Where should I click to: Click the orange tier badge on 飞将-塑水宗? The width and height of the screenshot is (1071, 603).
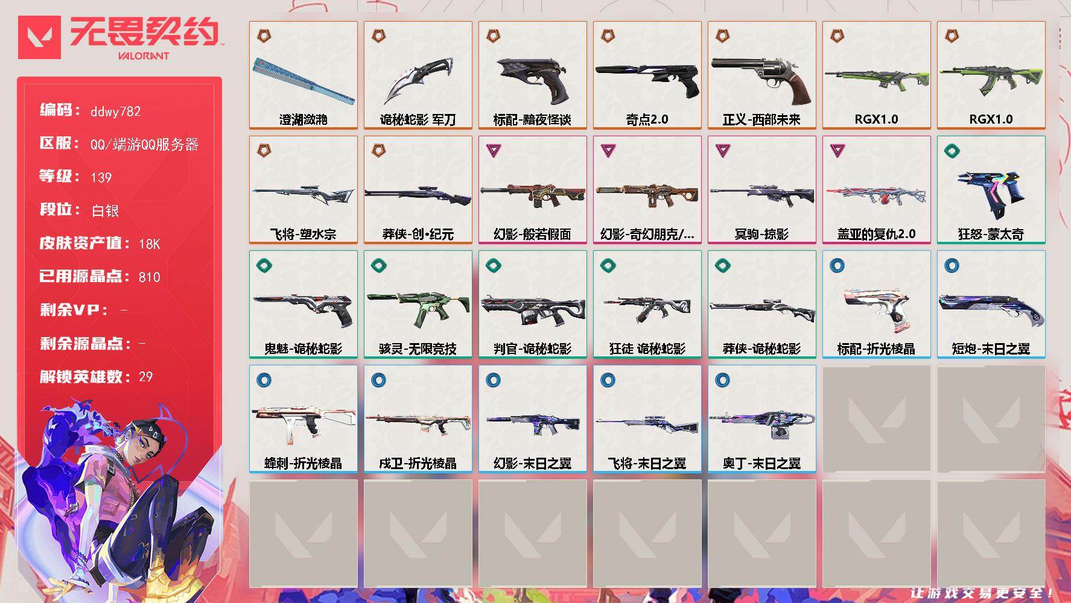[264, 150]
